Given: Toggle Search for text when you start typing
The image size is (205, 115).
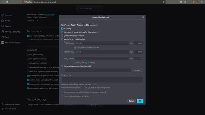Looking at the screenshot, I should [28, 72].
